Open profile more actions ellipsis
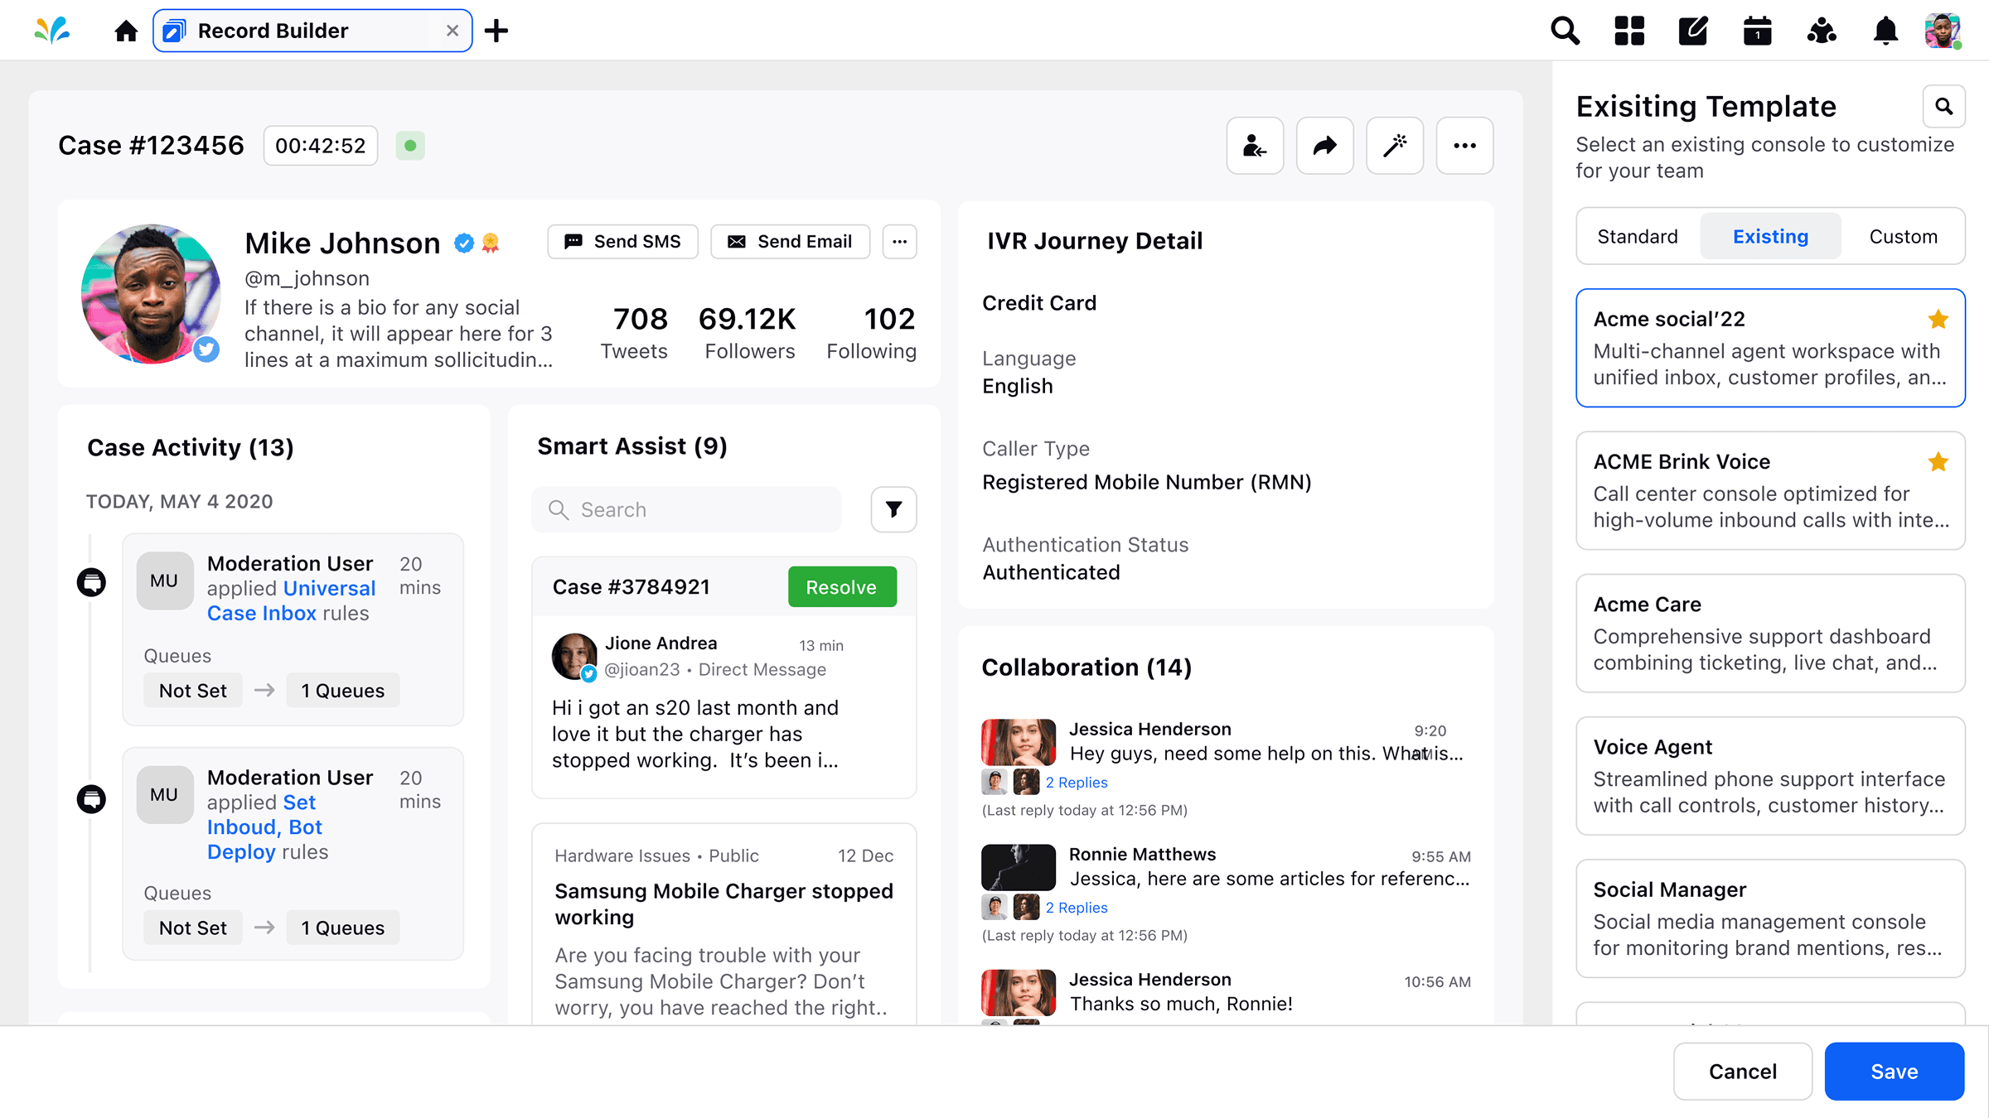This screenshot has height=1118, width=1989. click(x=899, y=241)
